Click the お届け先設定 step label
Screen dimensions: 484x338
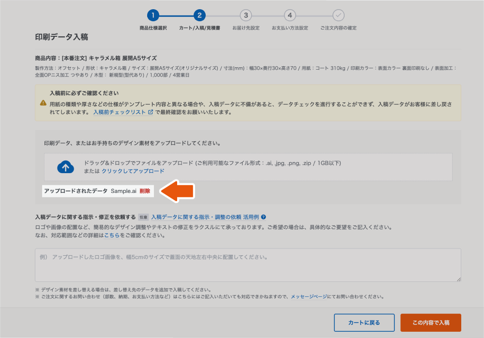pyautogui.click(x=246, y=28)
